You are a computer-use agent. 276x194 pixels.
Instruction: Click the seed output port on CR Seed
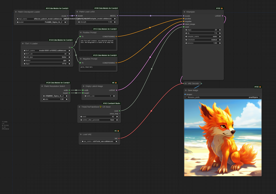click(120, 111)
